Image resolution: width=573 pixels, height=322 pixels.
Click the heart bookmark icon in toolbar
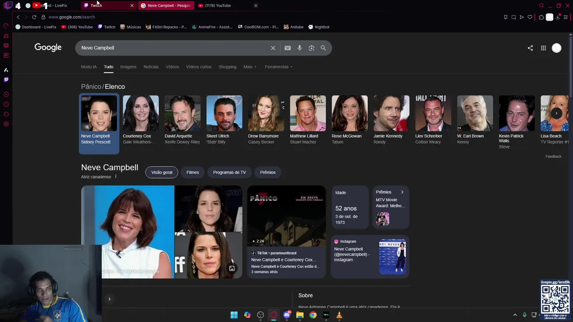[530, 17]
